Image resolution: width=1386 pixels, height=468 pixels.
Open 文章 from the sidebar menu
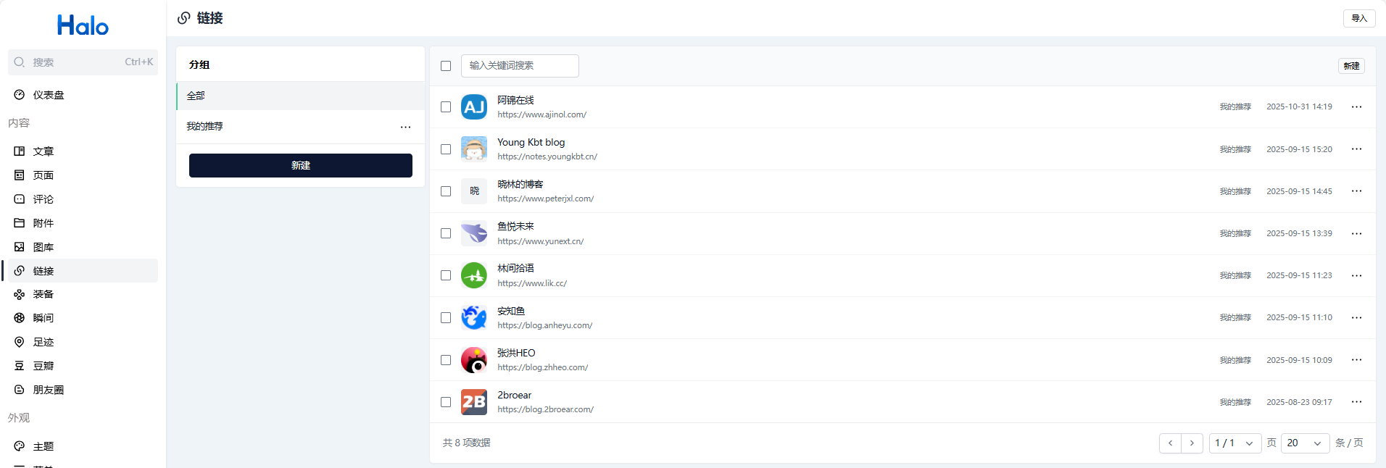43,151
